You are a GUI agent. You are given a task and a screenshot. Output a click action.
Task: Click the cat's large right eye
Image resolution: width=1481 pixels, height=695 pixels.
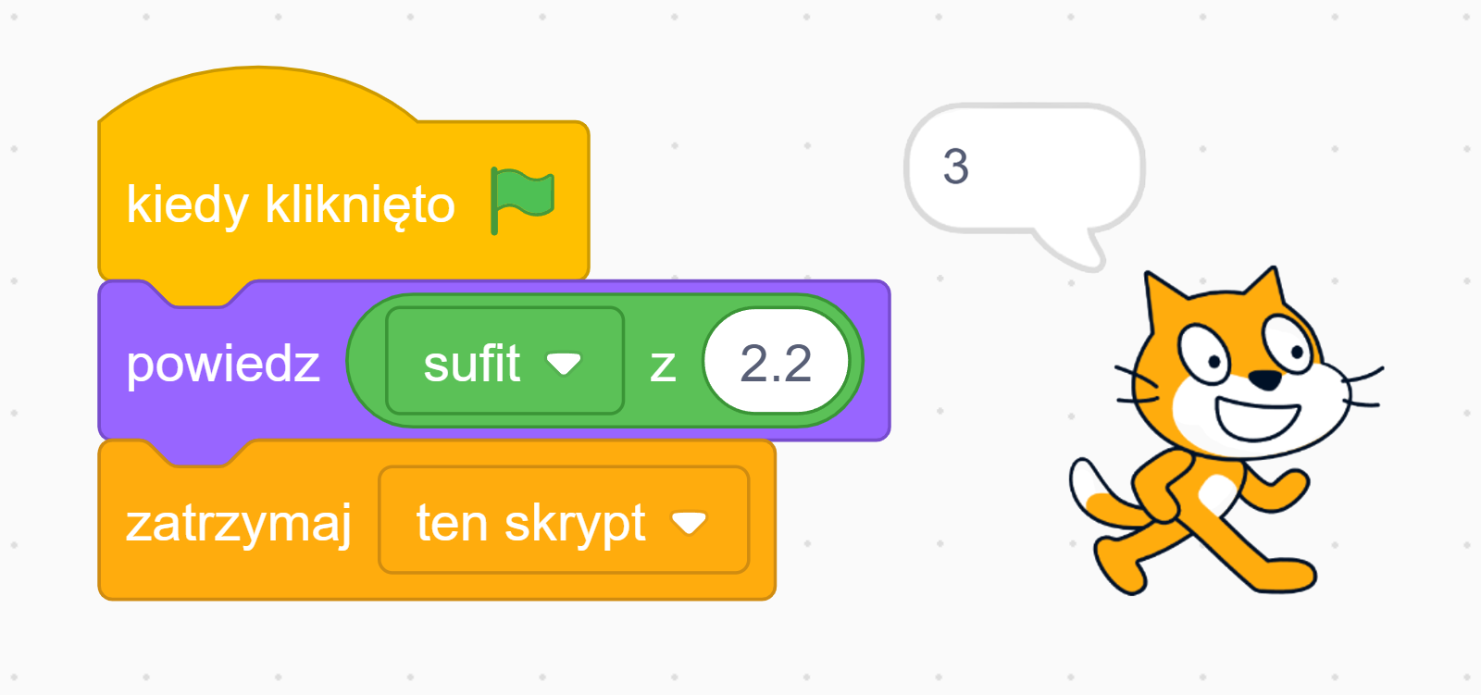point(1288,341)
